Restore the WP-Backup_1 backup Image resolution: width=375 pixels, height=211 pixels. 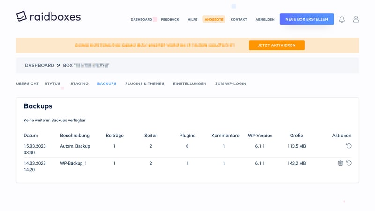point(349,163)
